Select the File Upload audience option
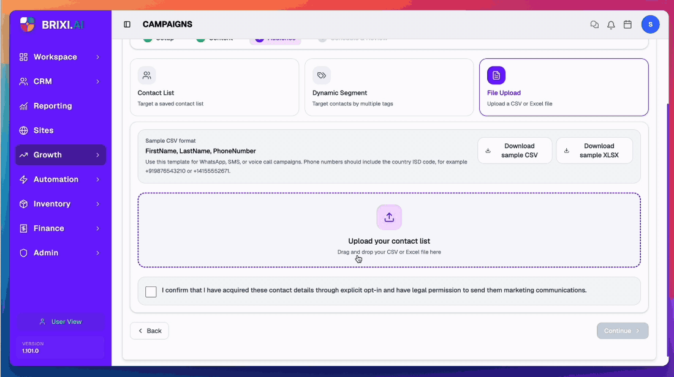Screen dimensions: 674x377 click(x=564, y=87)
